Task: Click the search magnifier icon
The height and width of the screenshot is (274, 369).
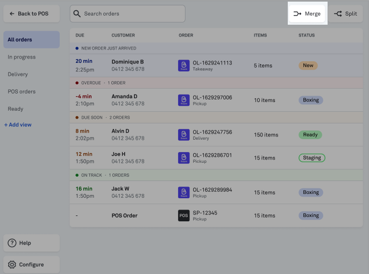Action: point(77,13)
